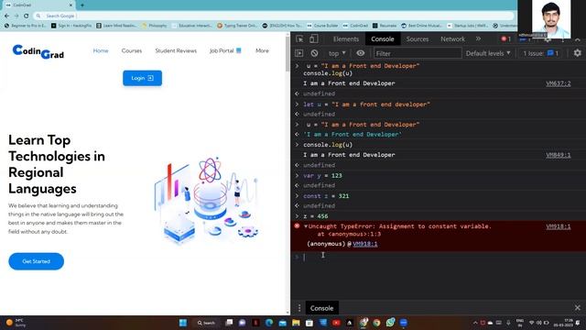Show the console sidebar
This screenshot has height=330, width=586.
coord(299,53)
